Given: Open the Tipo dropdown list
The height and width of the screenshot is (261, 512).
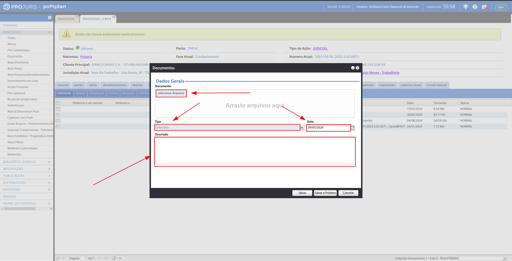Looking at the screenshot, I should pos(302,128).
